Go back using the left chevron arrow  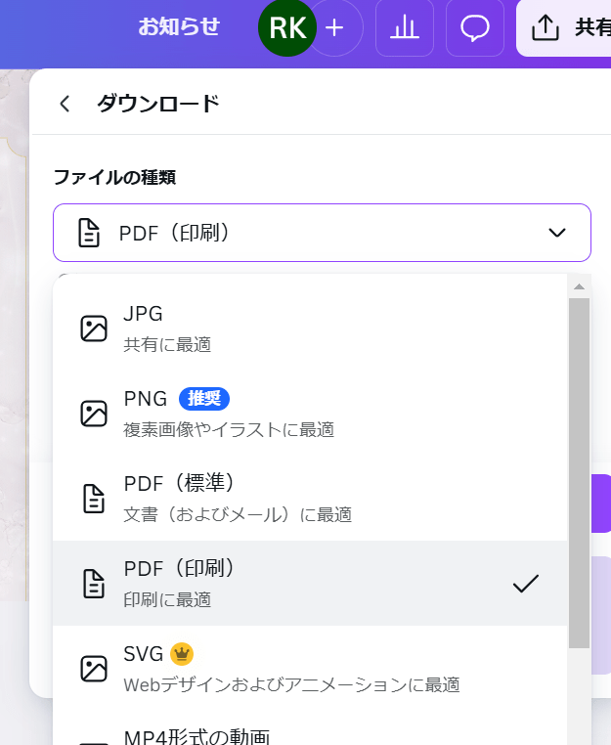[65, 104]
